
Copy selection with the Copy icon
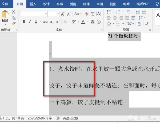[14, 18]
